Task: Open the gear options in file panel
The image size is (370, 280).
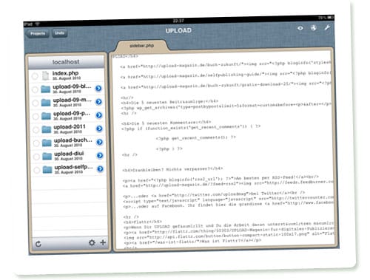Action: tap(92, 242)
